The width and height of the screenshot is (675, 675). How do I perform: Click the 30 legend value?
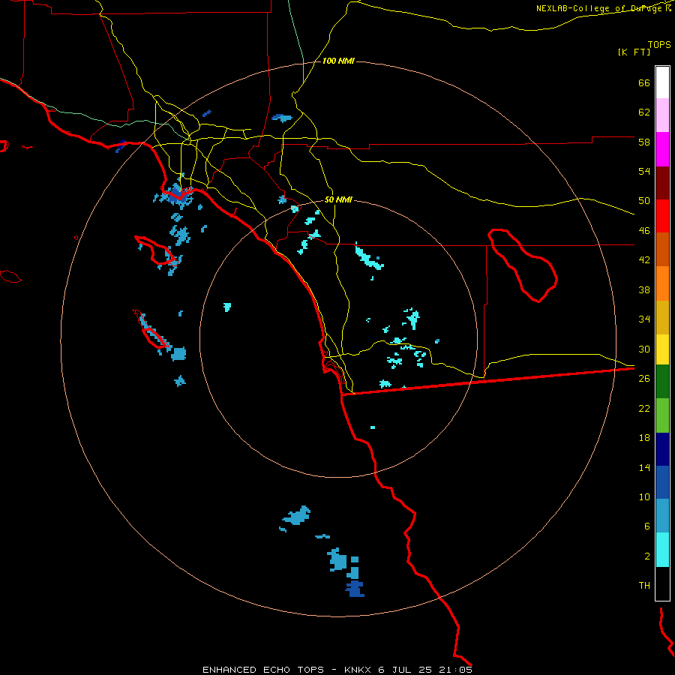pos(644,349)
